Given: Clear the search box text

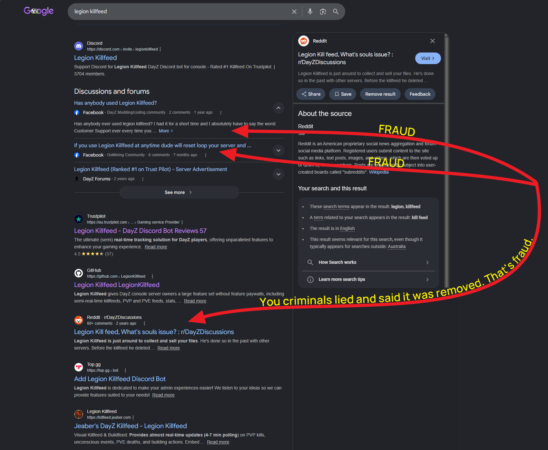Looking at the screenshot, I should 294,12.
